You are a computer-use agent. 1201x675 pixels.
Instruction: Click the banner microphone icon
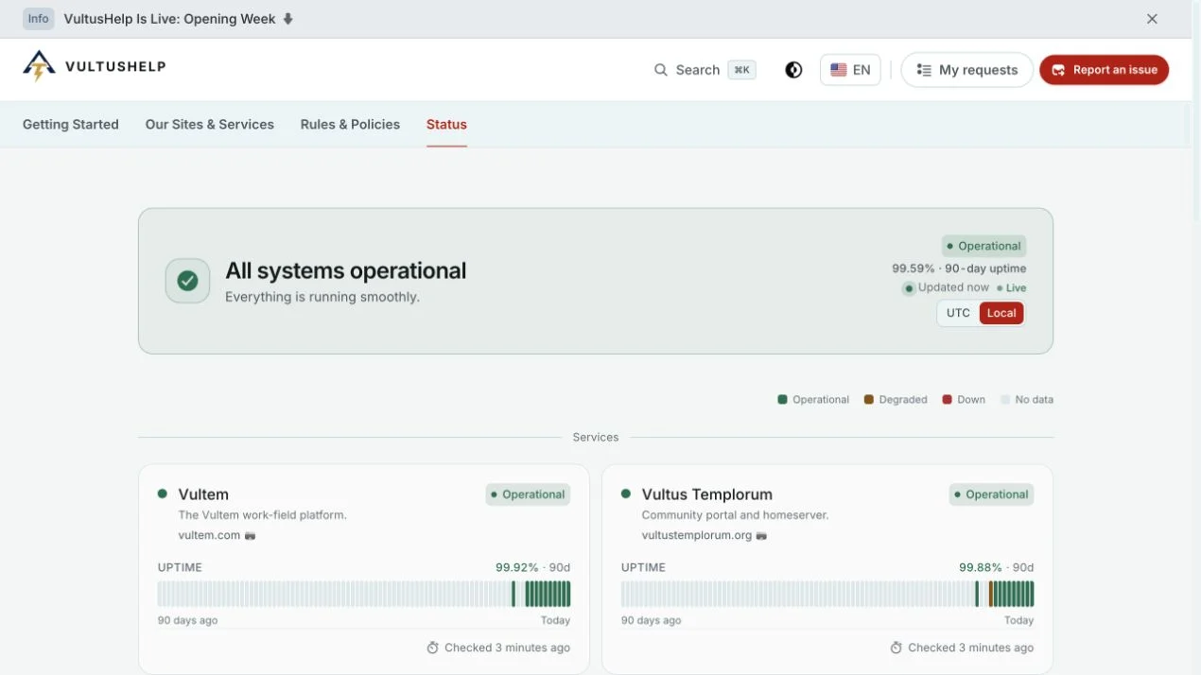tap(288, 19)
